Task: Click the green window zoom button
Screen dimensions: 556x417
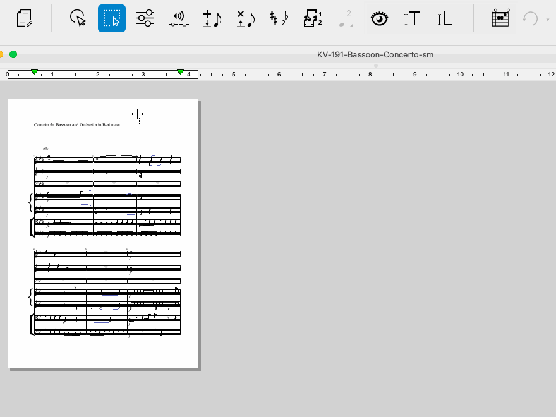Action: point(13,54)
